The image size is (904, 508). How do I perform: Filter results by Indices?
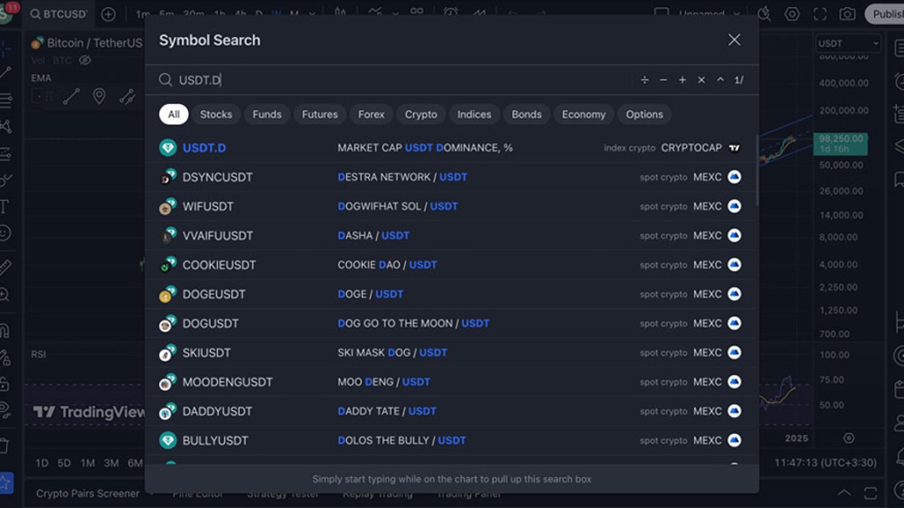tap(474, 114)
